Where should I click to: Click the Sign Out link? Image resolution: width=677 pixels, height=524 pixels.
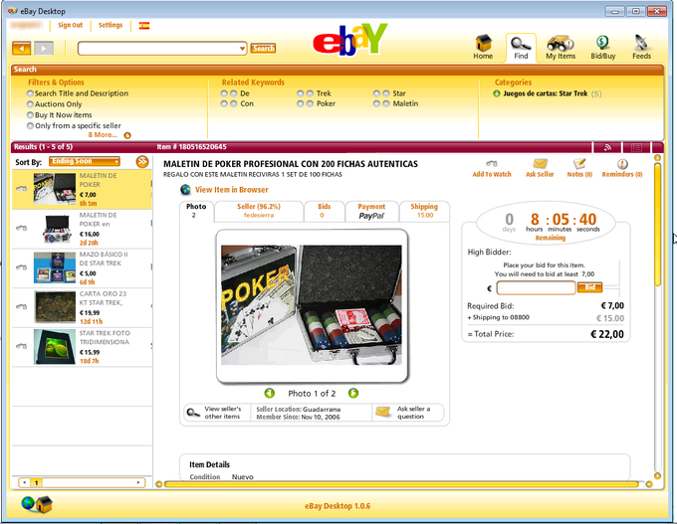pyautogui.click(x=70, y=25)
